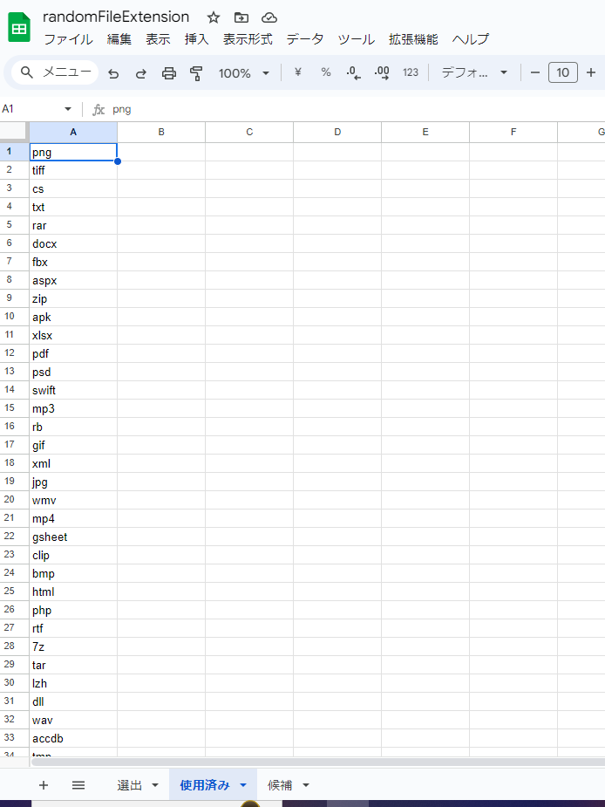Click the horizontal scrollbar

pyautogui.click(x=318, y=762)
